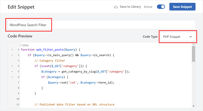Click the Published date filter comment line
Image resolution: width=203 pixels, height=111 pixels.
pos(74,104)
